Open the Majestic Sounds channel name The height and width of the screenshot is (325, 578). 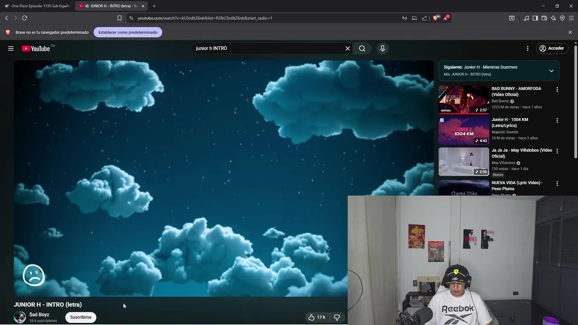tap(505, 132)
